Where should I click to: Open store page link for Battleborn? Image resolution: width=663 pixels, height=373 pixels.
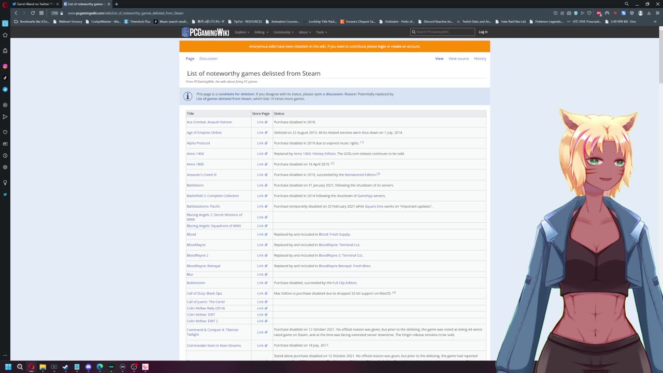pyautogui.click(x=262, y=185)
